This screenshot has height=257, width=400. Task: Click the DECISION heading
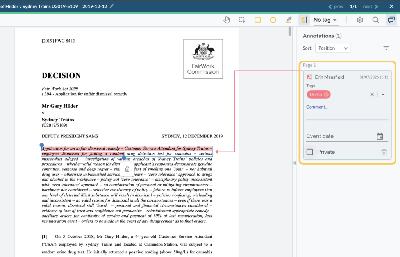pos(61,75)
